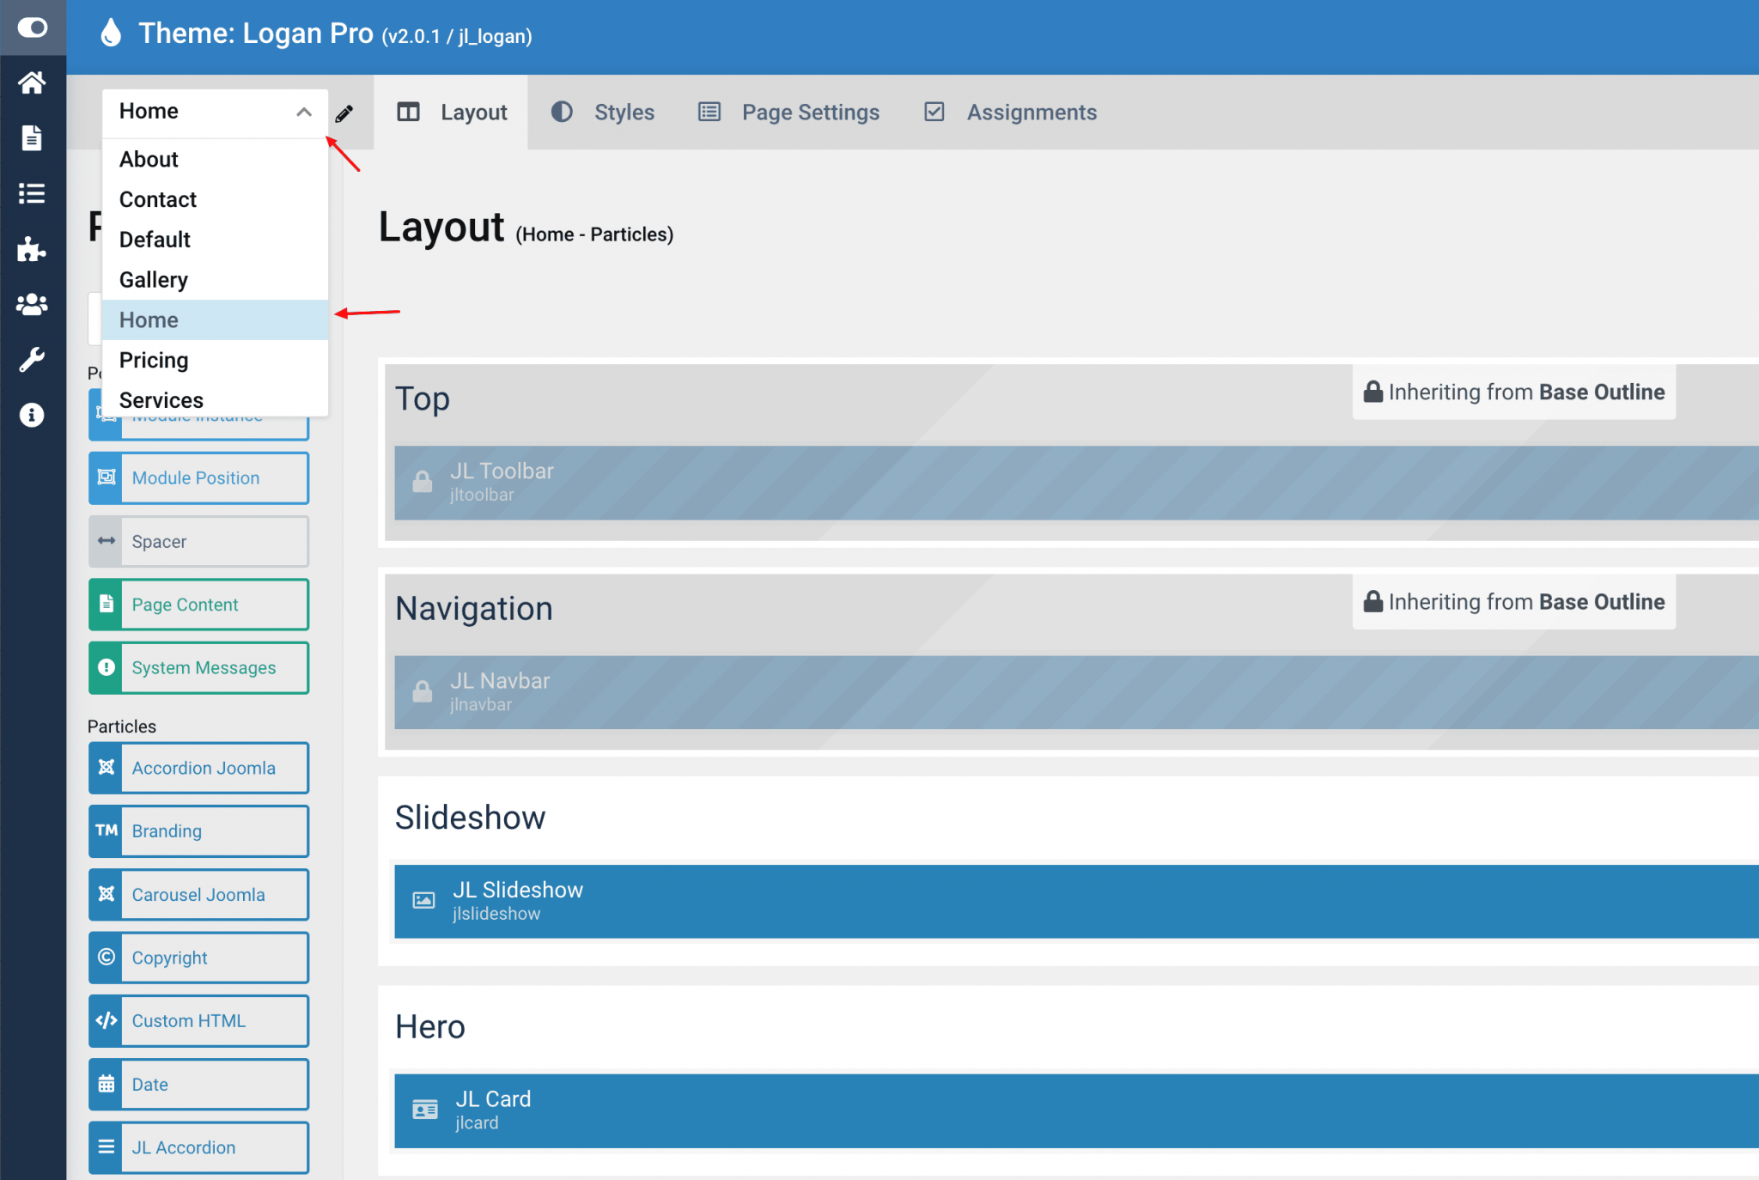Viewport: 1759px width, 1180px height.
Task: Open the Menus list icon in sidebar
Action: tap(32, 193)
